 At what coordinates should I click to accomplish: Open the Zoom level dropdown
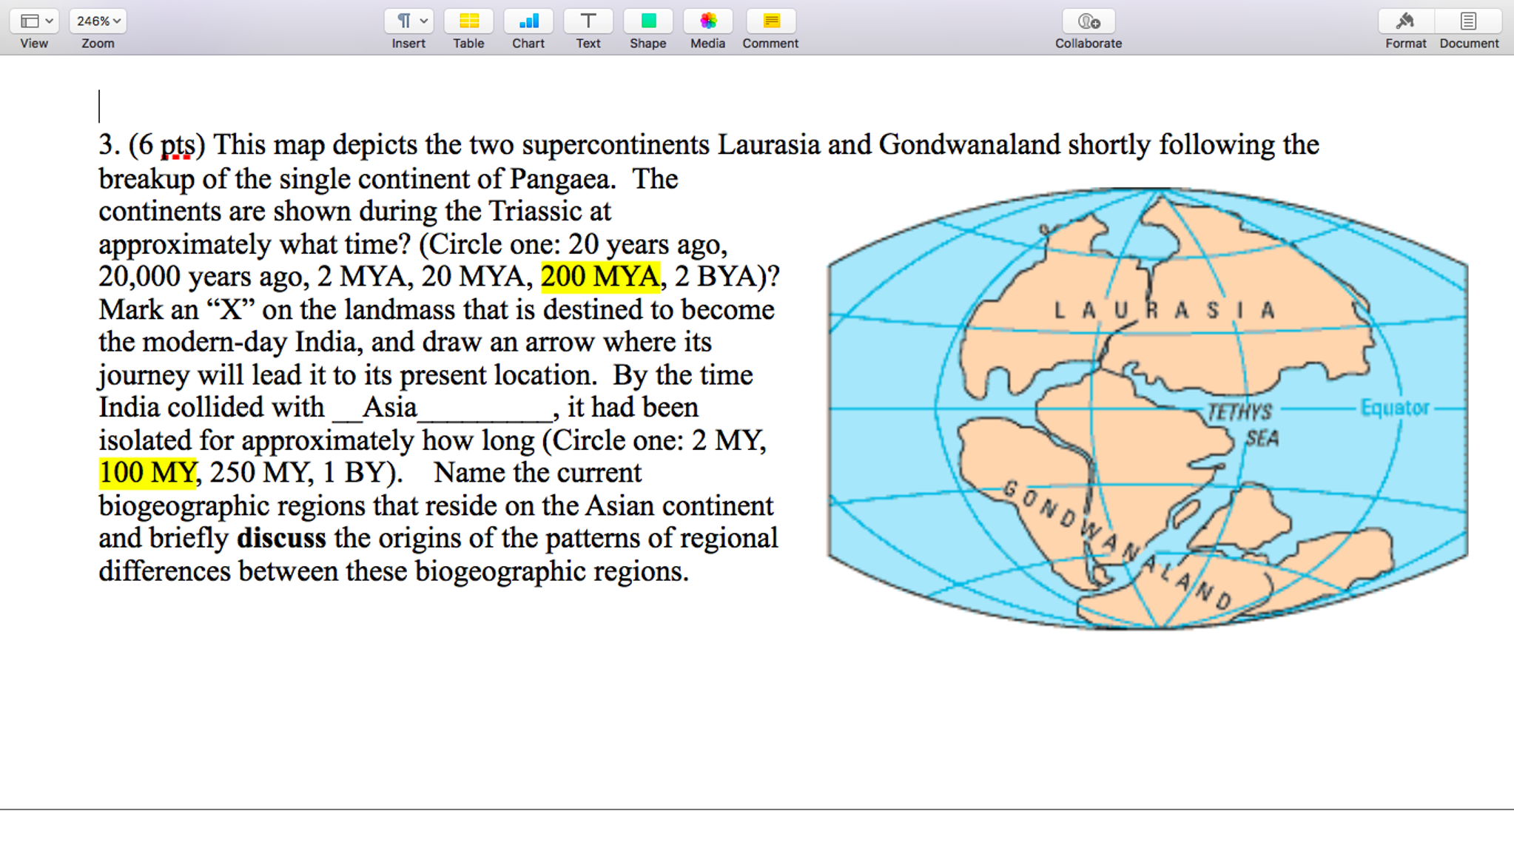(97, 20)
